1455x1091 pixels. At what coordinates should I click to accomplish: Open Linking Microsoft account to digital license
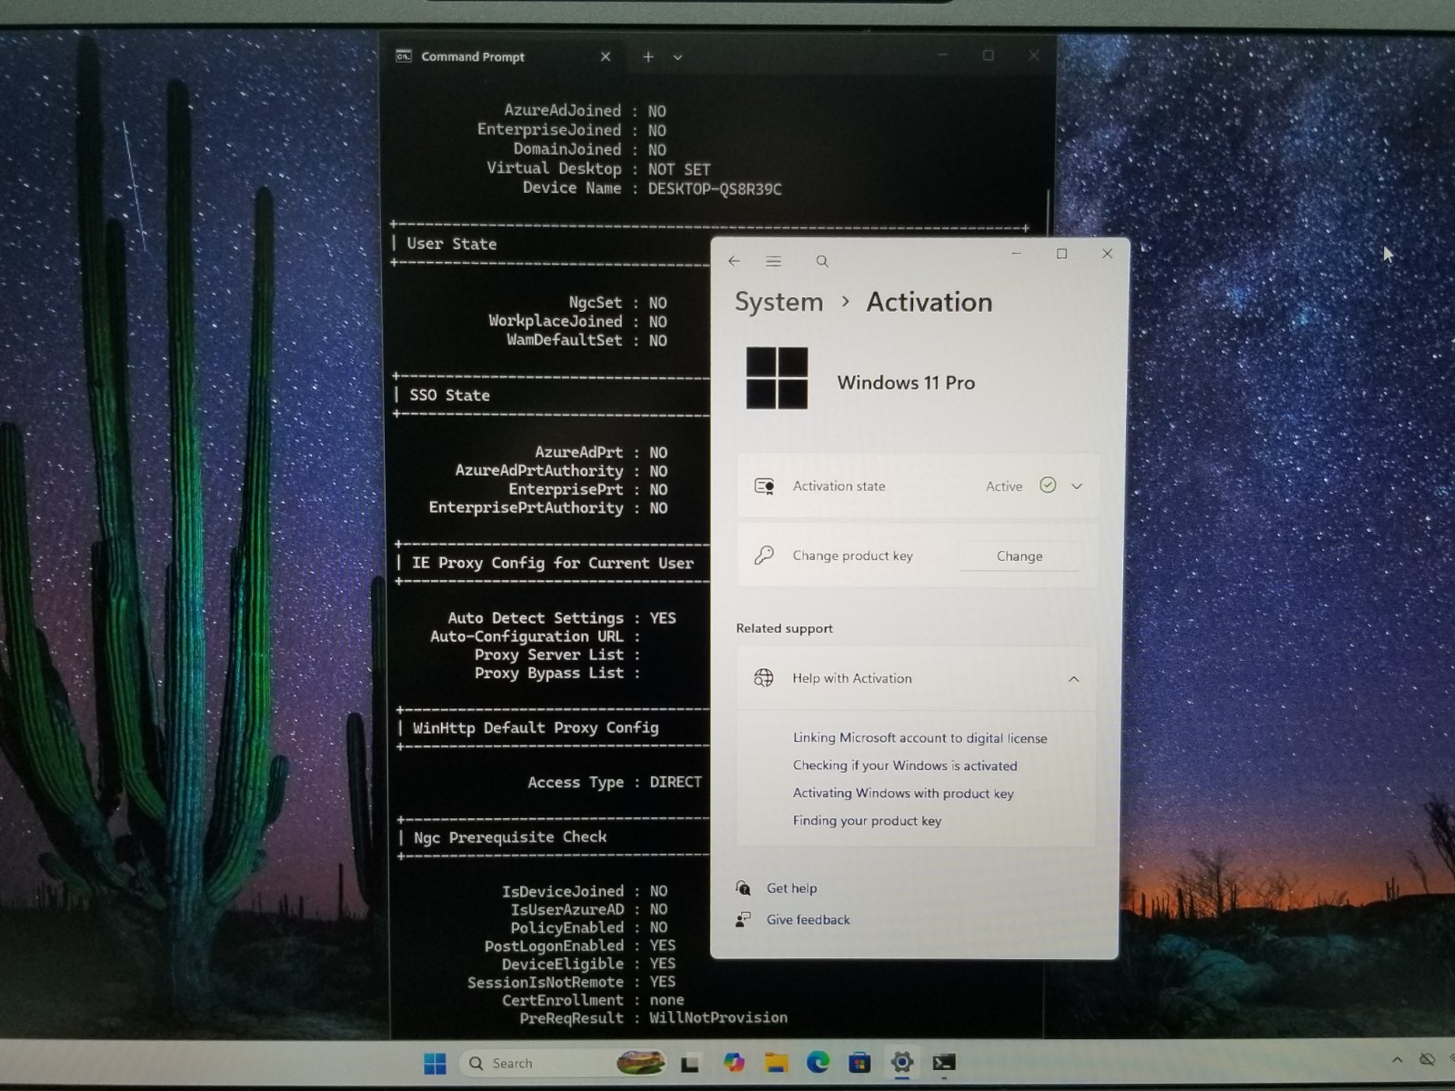point(919,738)
